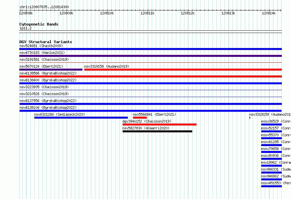The height and width of the screenshot is (199, 291).
Task: Click the 120808k ruler tick label
Action: (x=26, y=13)
